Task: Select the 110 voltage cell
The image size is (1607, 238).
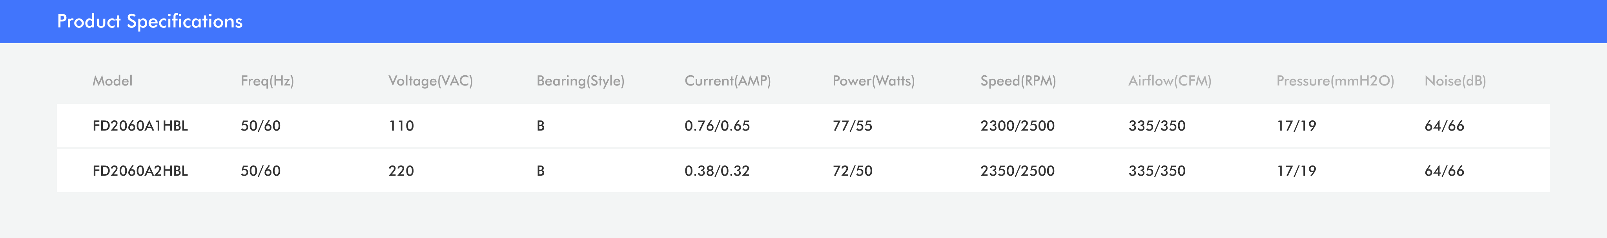Action: (x=401, y=126)
